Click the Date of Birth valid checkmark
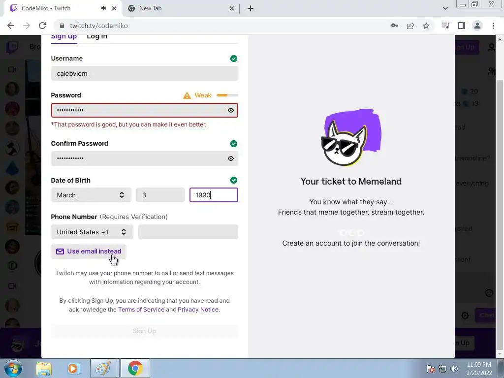Screen dimensions: 504x378 [x=234, y=180]
